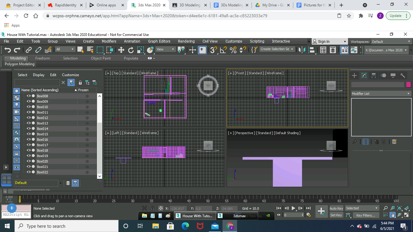
Task: Freeze Box015 via its snowflake column
Action: point(87,134)
